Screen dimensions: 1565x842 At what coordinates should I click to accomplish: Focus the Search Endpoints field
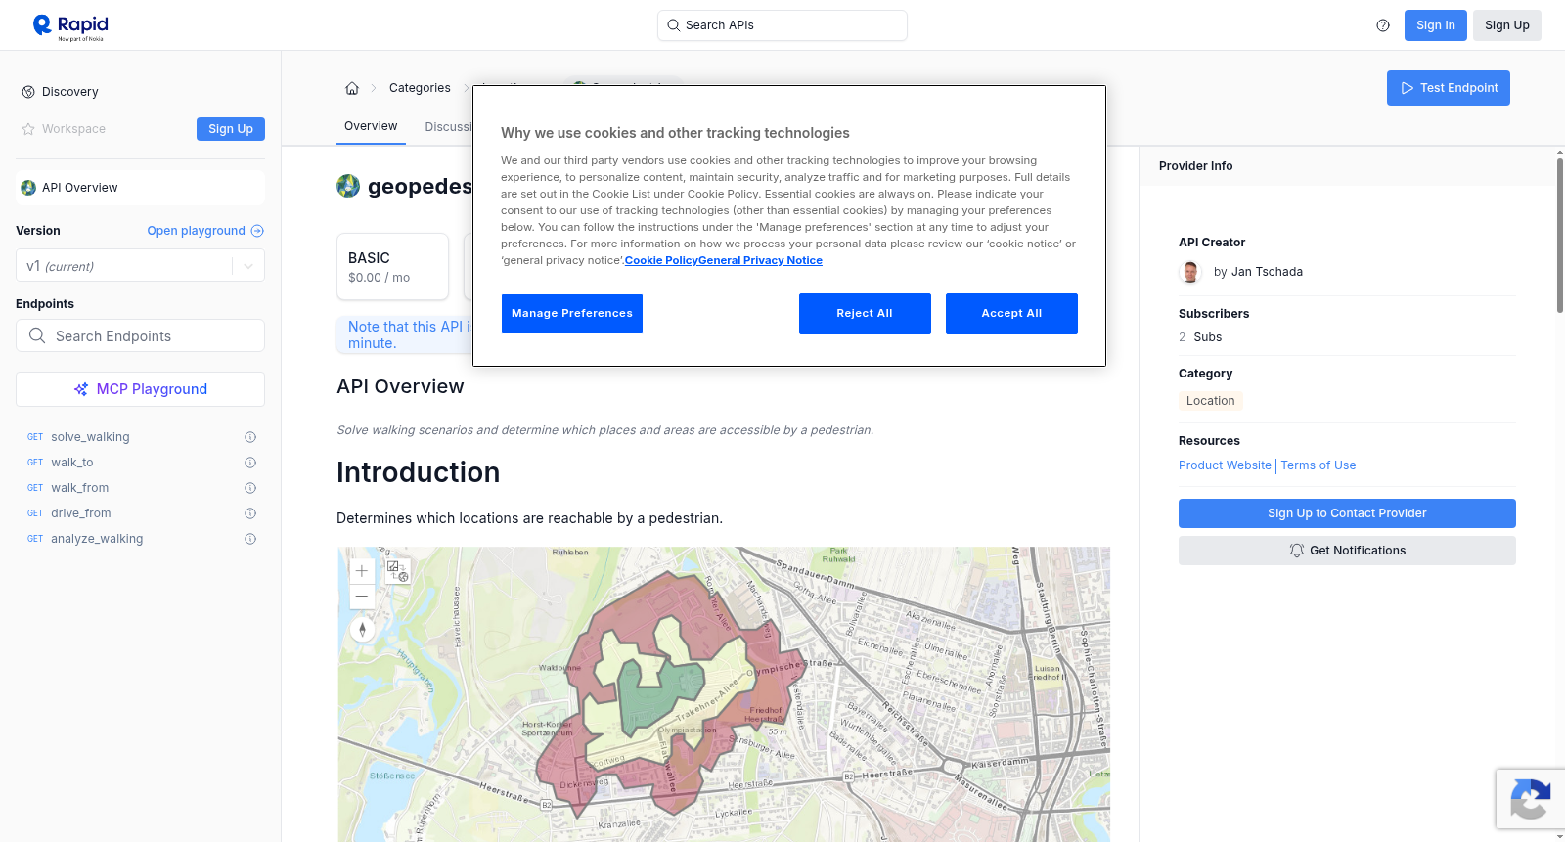pos(140,335)
